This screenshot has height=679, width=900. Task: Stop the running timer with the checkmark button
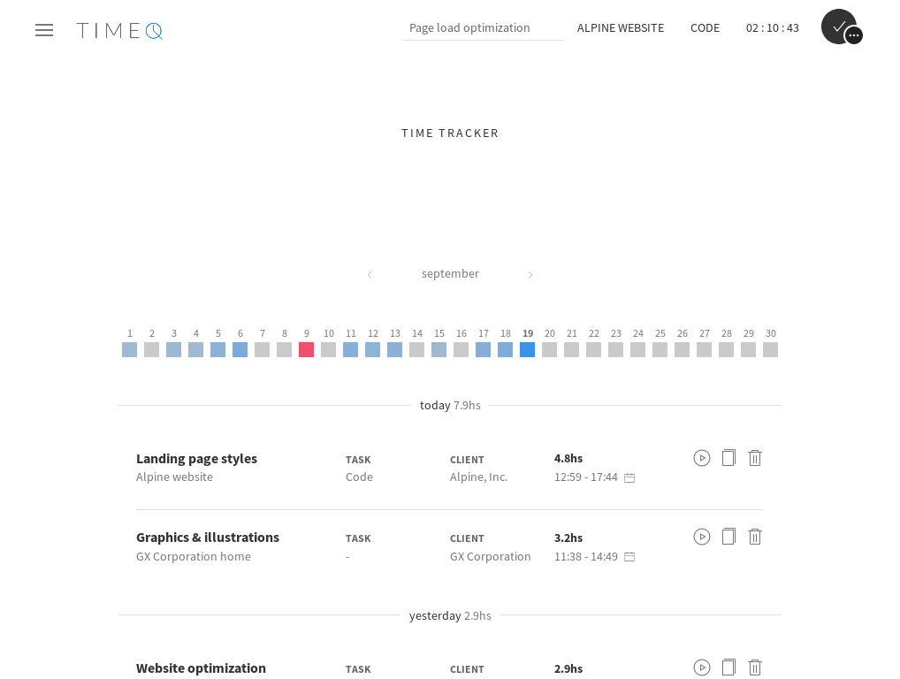point(838,27)
